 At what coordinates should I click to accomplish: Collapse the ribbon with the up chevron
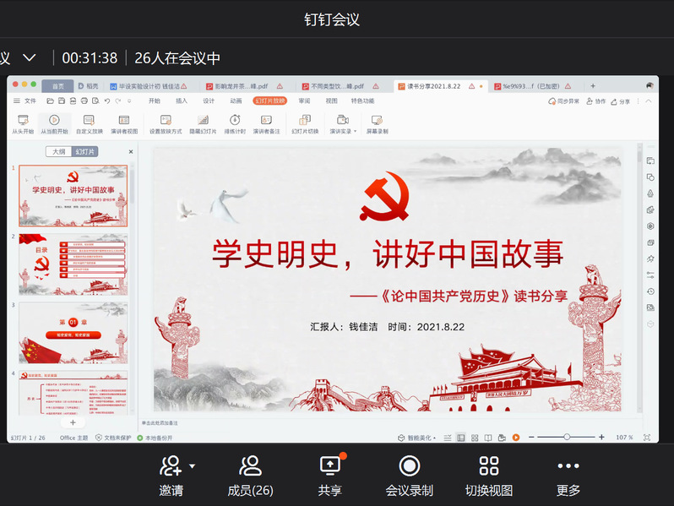point(649,101)
